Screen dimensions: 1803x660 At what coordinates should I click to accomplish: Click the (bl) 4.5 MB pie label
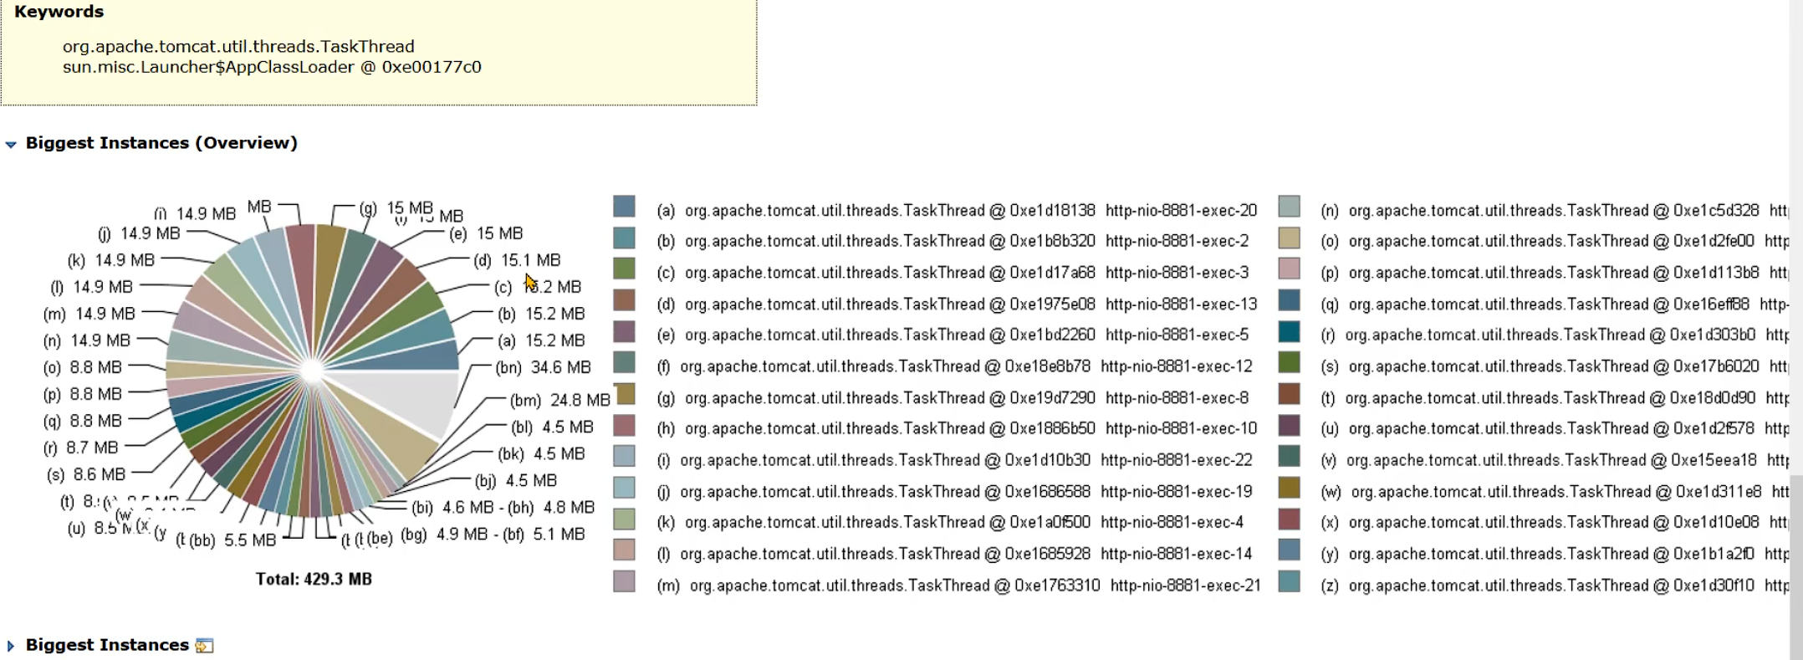tap(552, 427)
